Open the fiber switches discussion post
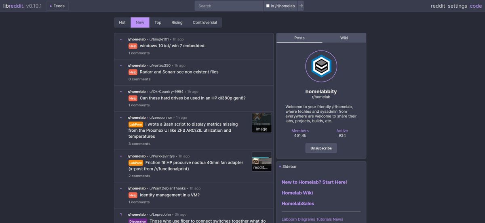Screen dimensions: 485x223 [x=207, y=221]
